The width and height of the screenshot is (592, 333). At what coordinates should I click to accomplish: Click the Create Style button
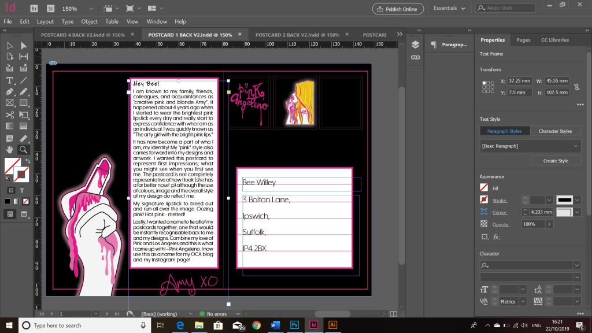555,161
